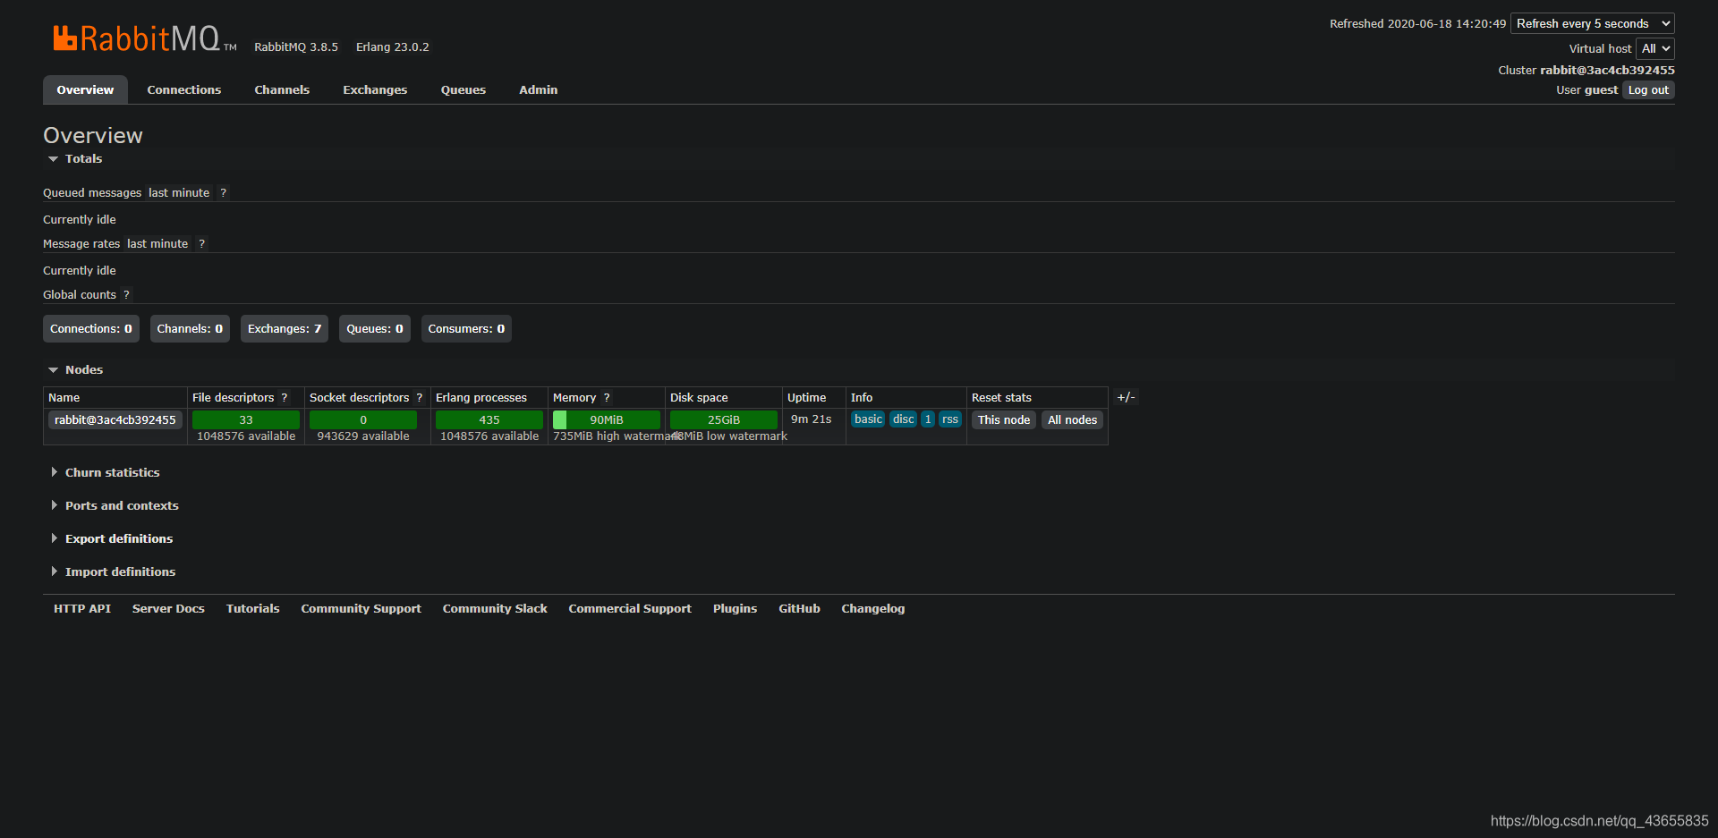
Task: Open help for File descriptors column
Action: click(x=285, y=397)
